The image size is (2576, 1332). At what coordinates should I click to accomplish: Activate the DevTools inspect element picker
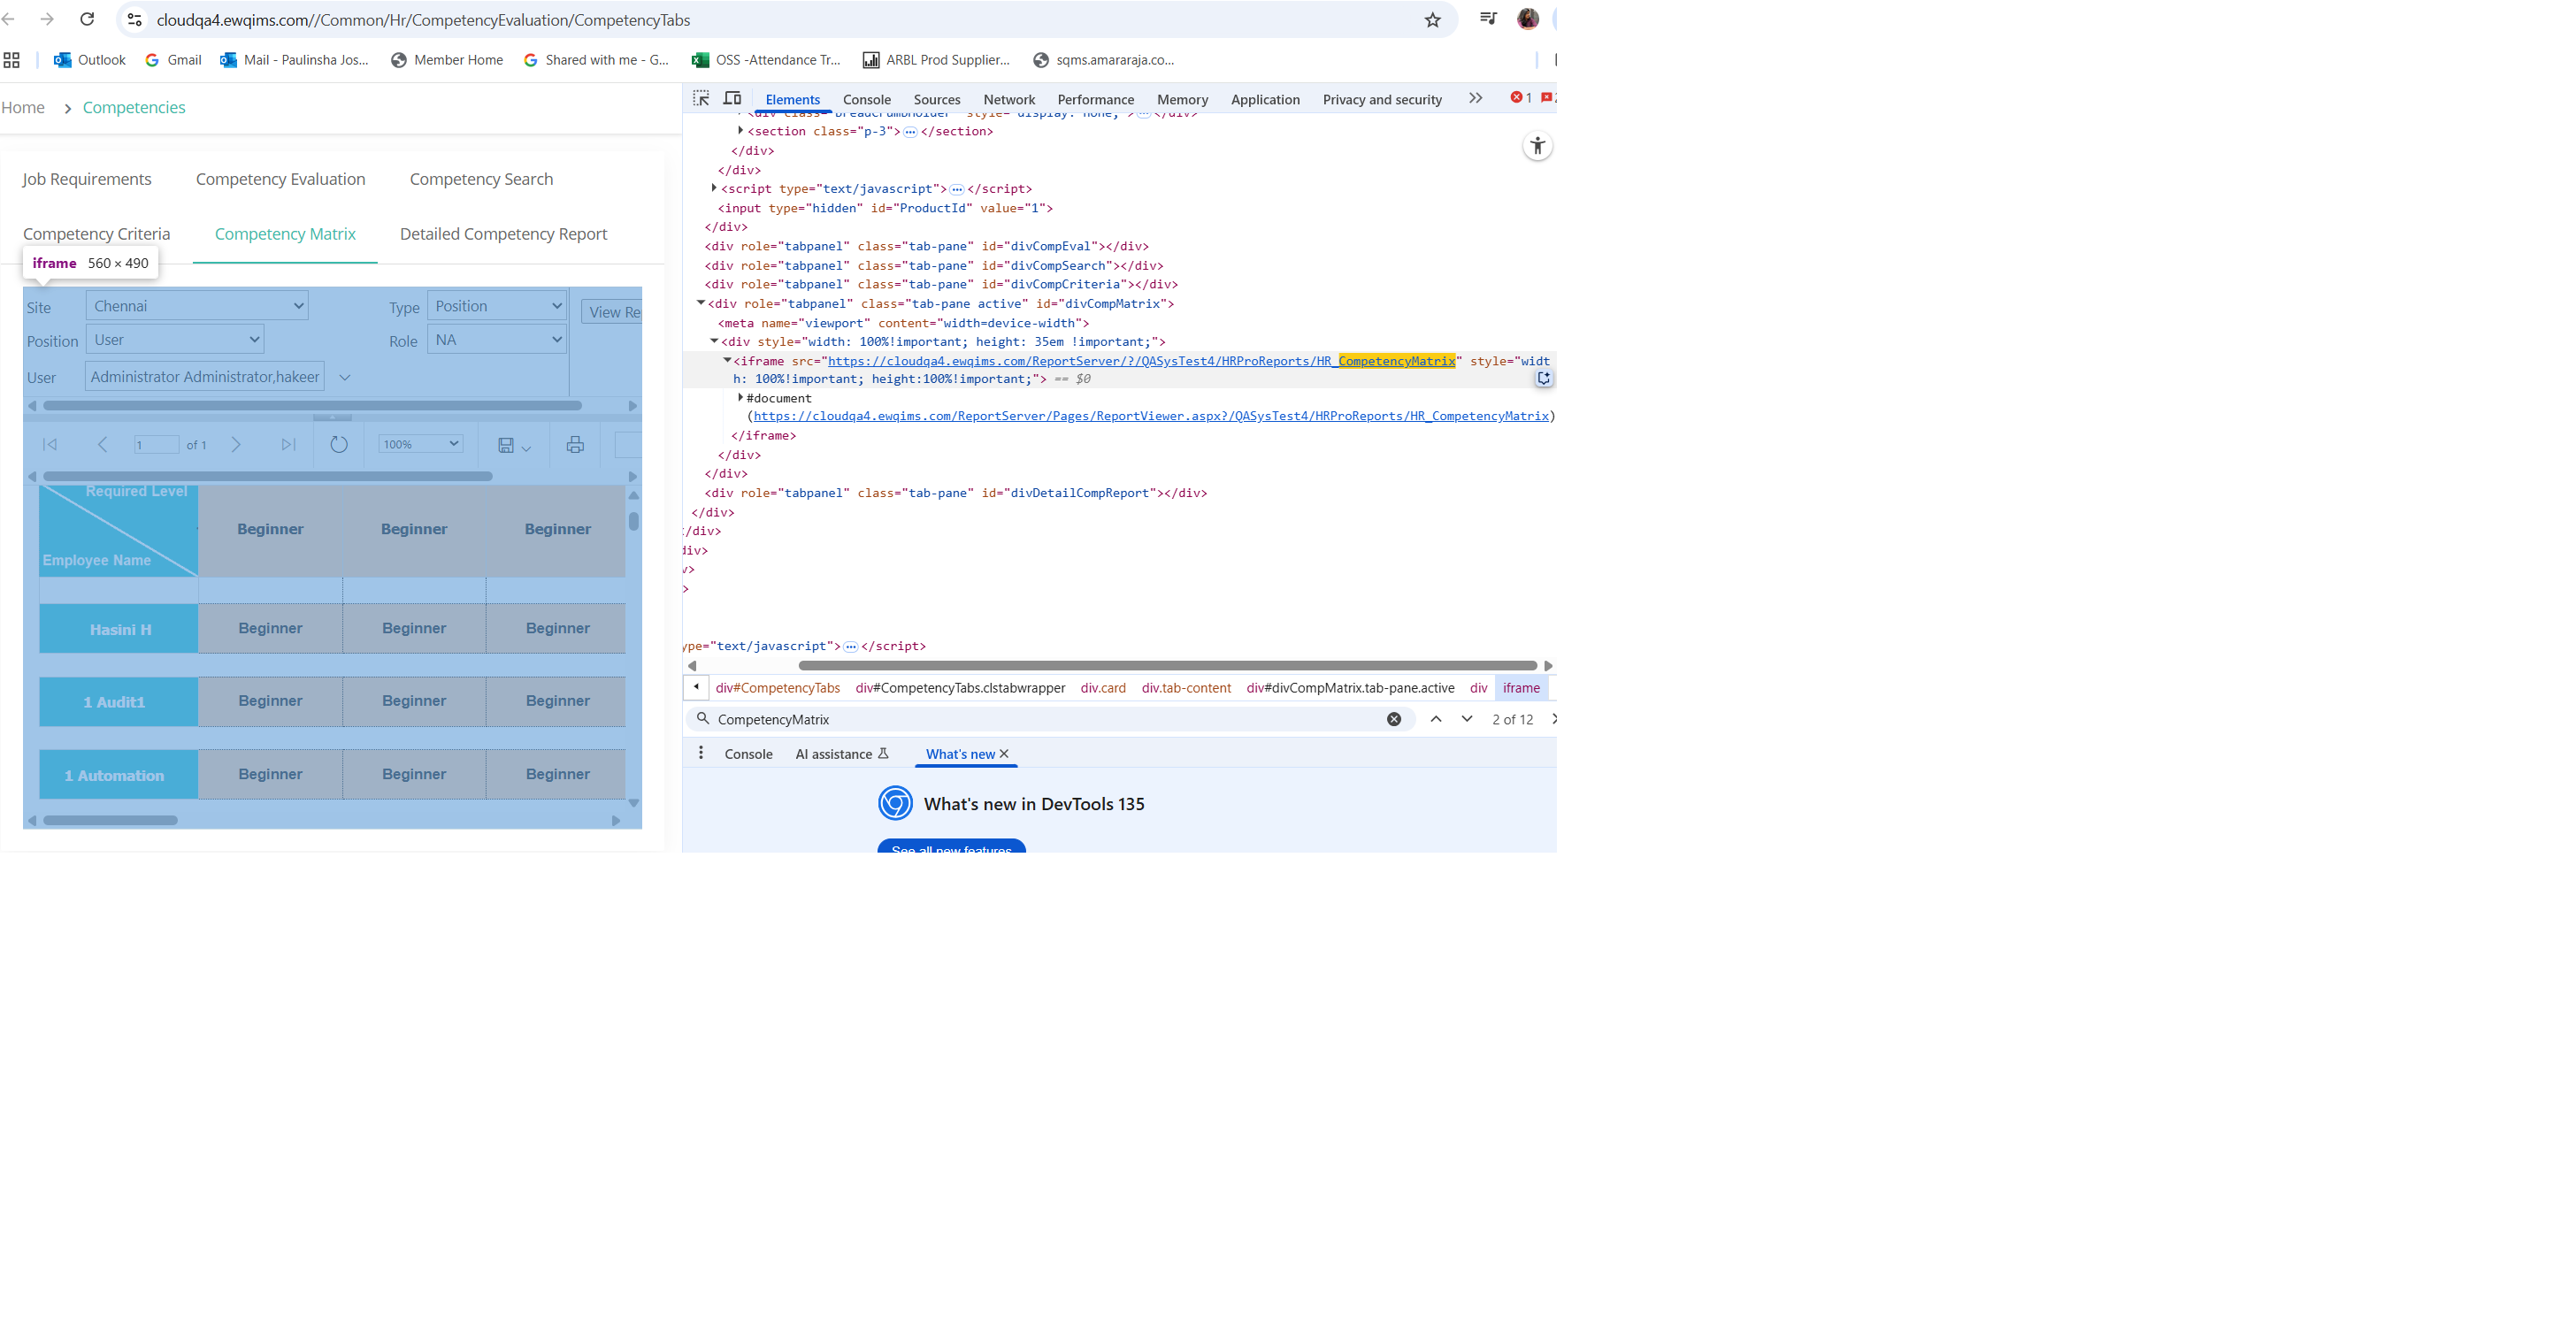[701, 98]
